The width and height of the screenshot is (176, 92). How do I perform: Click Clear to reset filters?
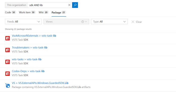(x=139, y=22)
